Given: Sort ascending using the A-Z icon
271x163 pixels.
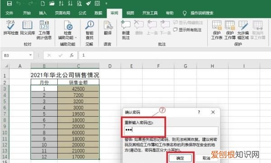Looking at the screenshot, I should (x=61, y=3).
